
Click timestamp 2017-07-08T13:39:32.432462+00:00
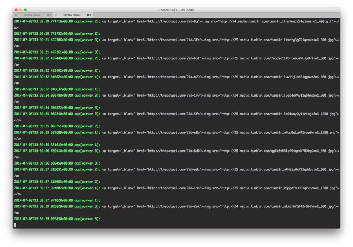coord(43,71)
